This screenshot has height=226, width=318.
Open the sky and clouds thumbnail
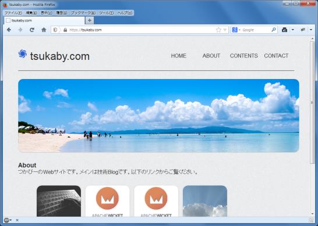(205, 201)
